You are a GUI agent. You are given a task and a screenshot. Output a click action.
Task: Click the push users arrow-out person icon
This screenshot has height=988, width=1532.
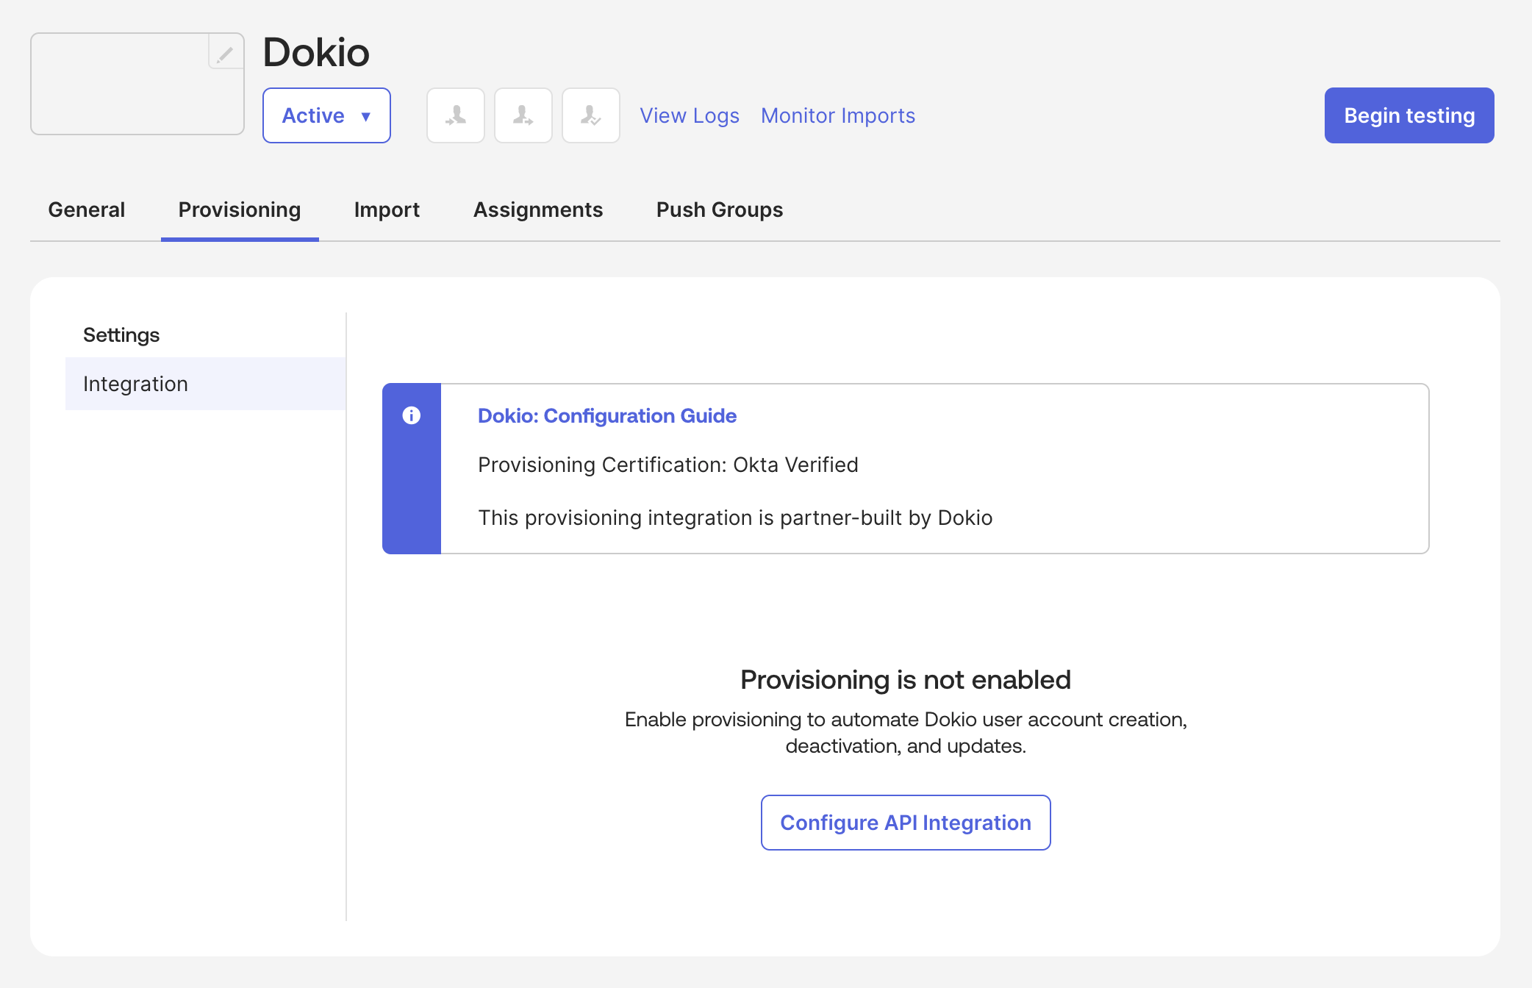click(523, 115)
